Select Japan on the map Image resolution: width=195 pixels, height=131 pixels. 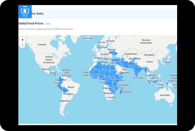(167, 62)
